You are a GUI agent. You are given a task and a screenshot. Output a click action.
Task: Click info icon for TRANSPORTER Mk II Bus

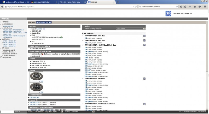point(144,36)
